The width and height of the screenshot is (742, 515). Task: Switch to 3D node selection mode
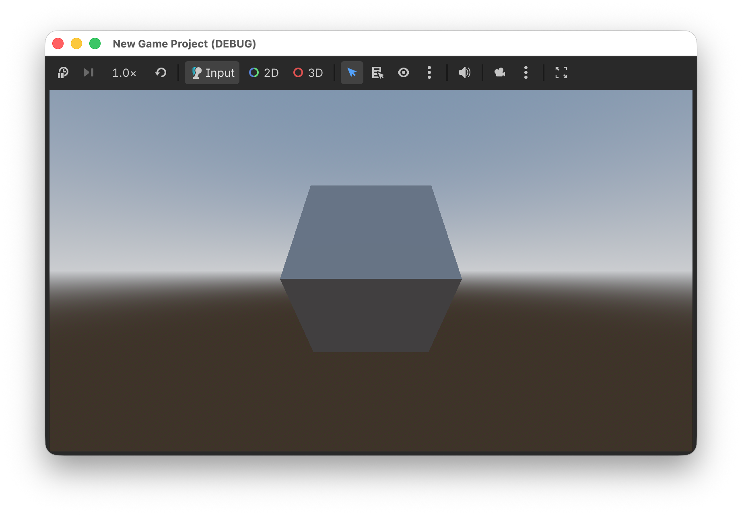(308, 73)
